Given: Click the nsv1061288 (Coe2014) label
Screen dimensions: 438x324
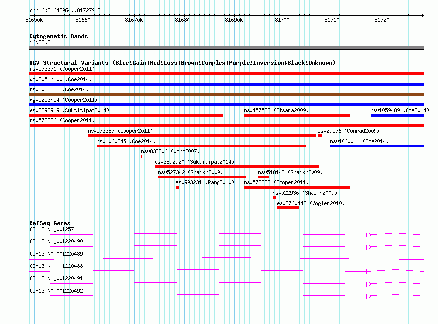Looking at the screenshot, I should point(59,89).
